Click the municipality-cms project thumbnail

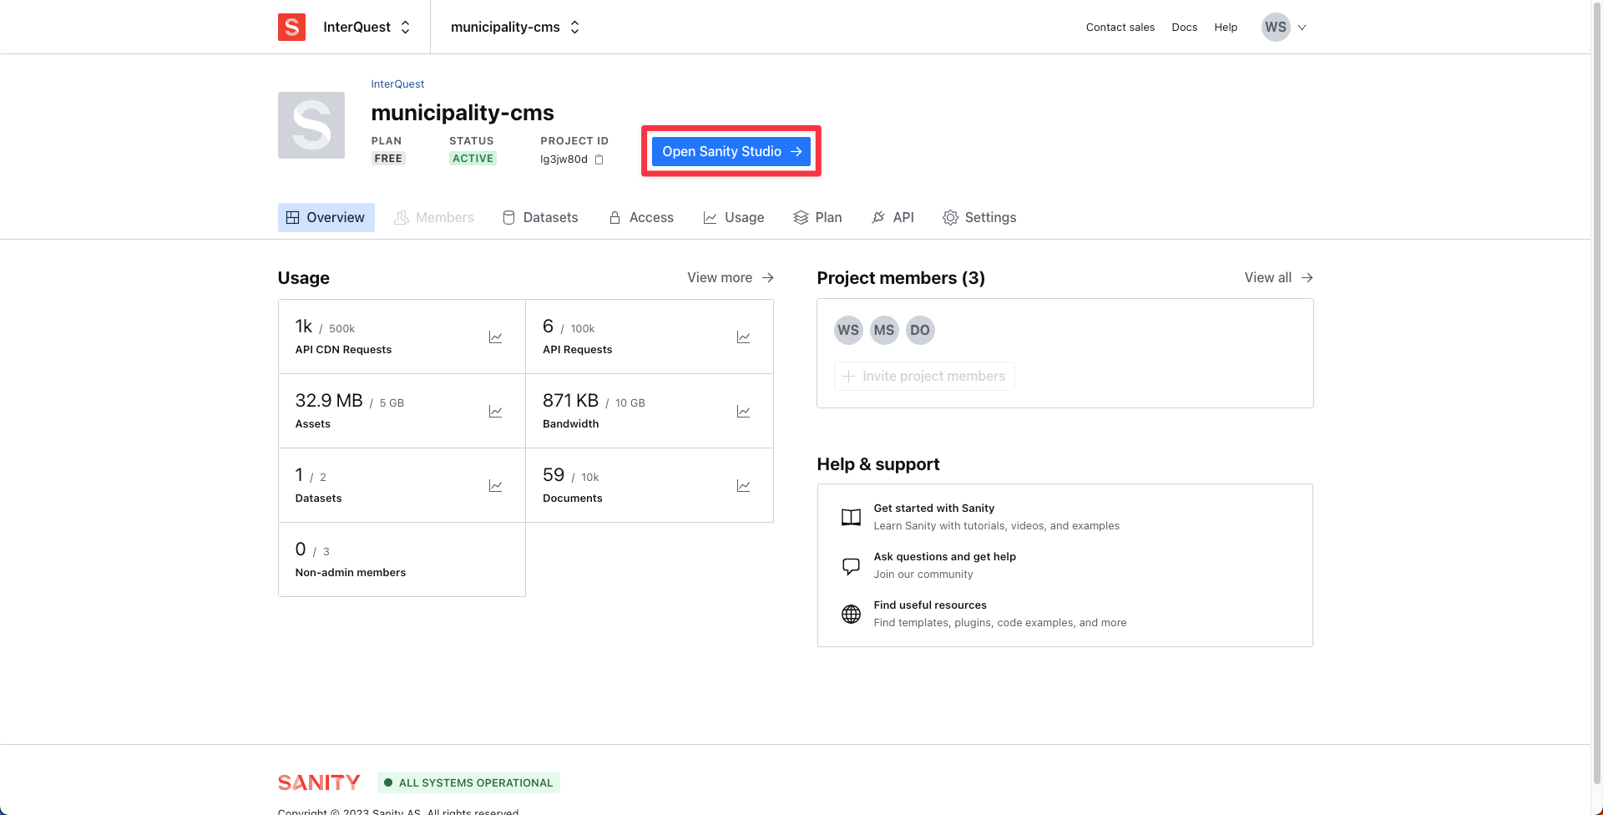coord(311,125)
